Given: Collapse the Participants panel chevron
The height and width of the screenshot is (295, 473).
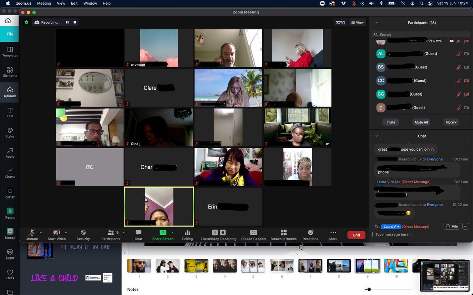Looking at the screenshot, I should 376,23.
